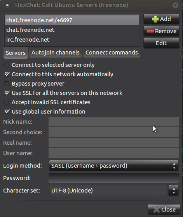The width and height of the screenshot is (183, 217).
Task: Select irc.freenode.net in server list
Action: 72,40
